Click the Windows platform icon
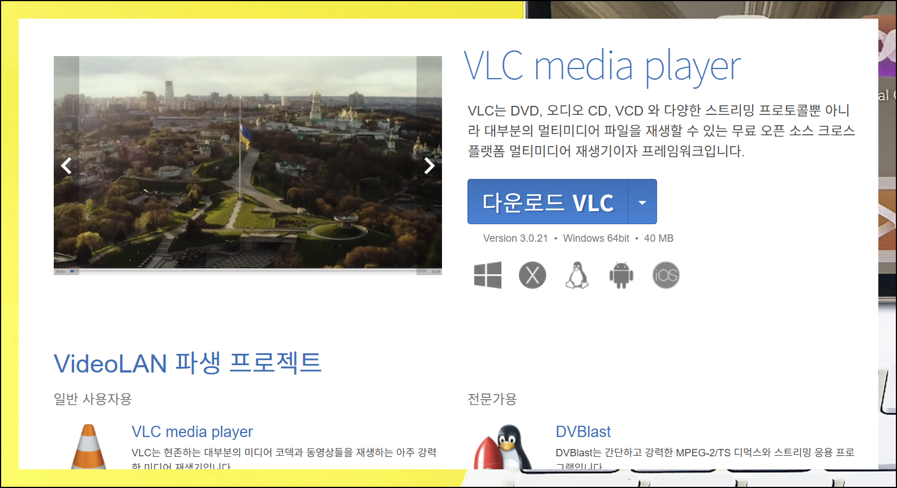 [x=488, y=275]
